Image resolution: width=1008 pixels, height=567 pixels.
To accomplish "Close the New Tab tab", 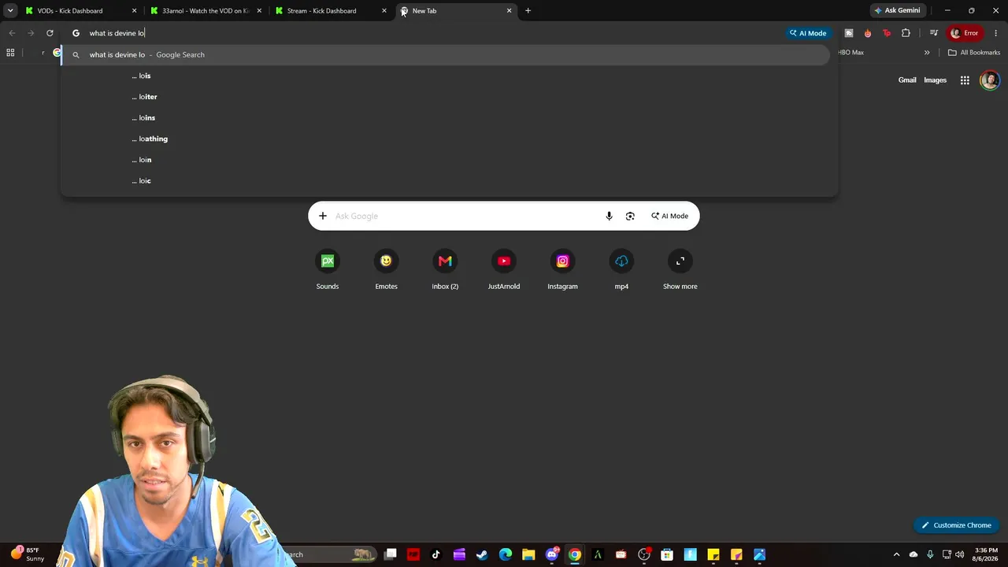I will tap(509, 11).
